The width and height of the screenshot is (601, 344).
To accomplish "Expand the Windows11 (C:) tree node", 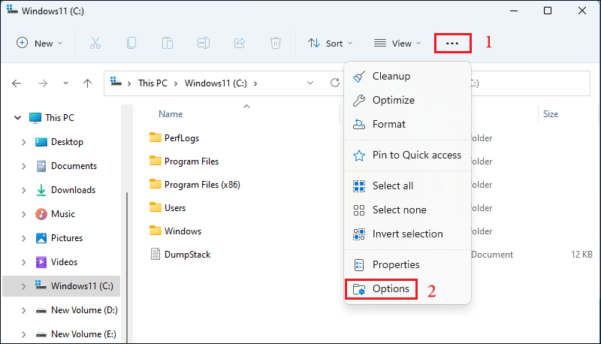I will [x=24, y=286].
